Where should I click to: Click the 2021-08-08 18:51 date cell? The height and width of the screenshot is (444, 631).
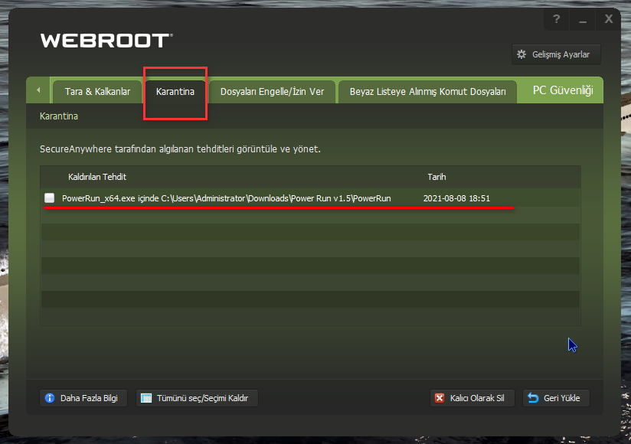coord(456,198)
